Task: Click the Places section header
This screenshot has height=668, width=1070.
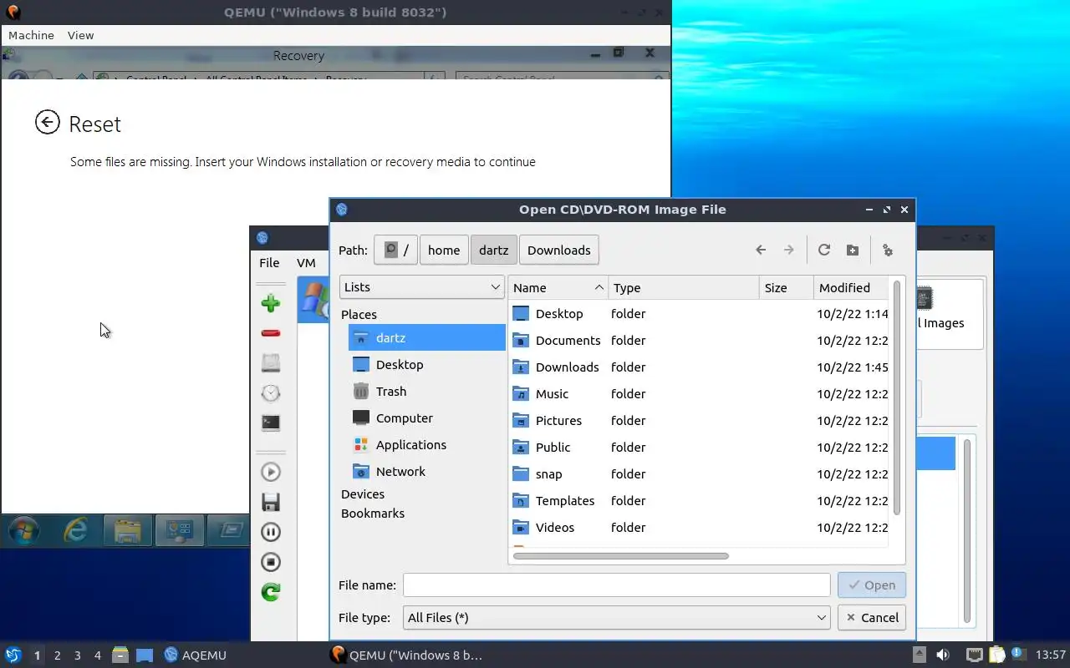Action: pos(359,314)
